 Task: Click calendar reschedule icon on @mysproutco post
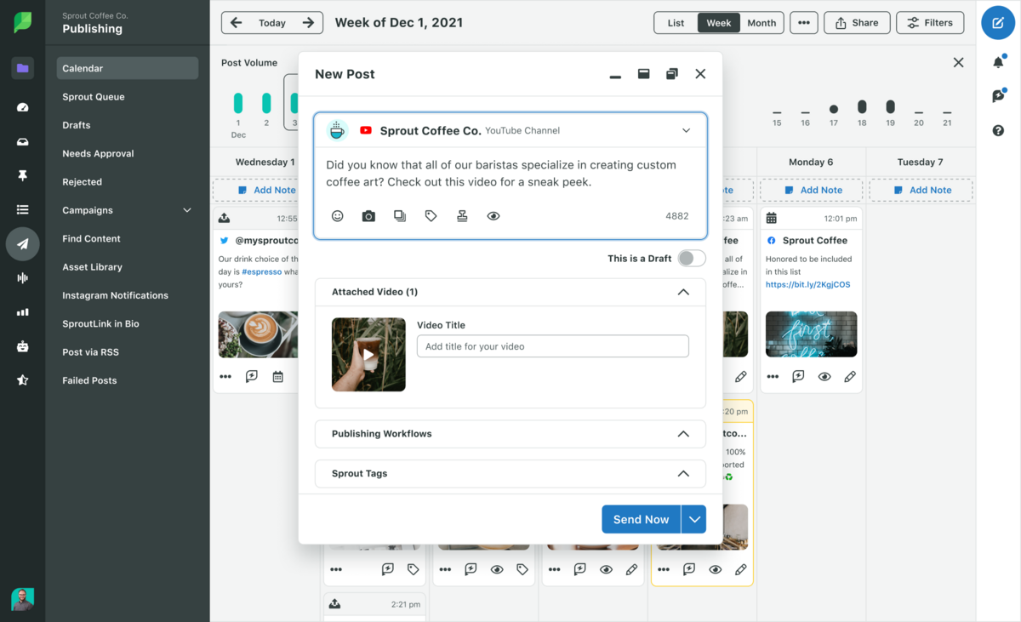(x=277, y=376)
